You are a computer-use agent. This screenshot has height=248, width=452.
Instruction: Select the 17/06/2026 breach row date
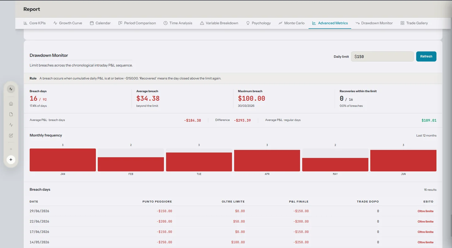click(x=39, y=232)
